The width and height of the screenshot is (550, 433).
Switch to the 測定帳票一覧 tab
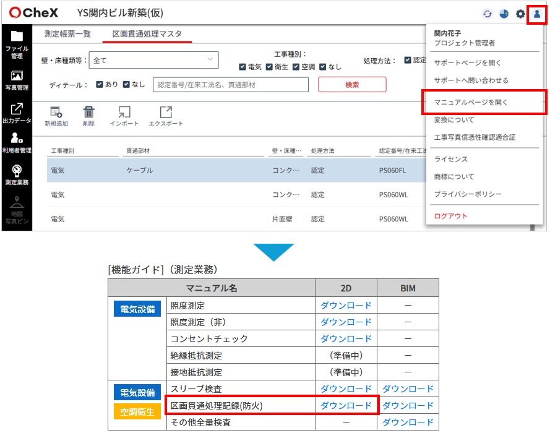pos(67,34)
